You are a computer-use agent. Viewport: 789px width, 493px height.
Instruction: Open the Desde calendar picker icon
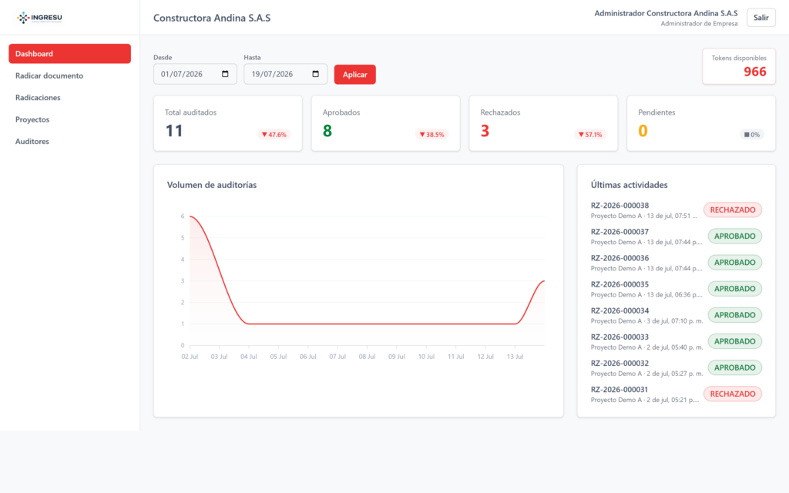point(225,74)
